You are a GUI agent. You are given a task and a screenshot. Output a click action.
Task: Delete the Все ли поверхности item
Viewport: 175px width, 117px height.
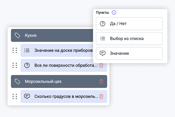(x=101, y=66)
